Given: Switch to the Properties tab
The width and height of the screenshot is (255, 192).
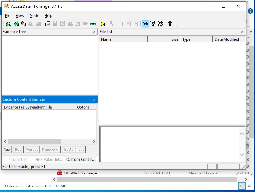Looking at the screenshot, I should coord(18,159).
